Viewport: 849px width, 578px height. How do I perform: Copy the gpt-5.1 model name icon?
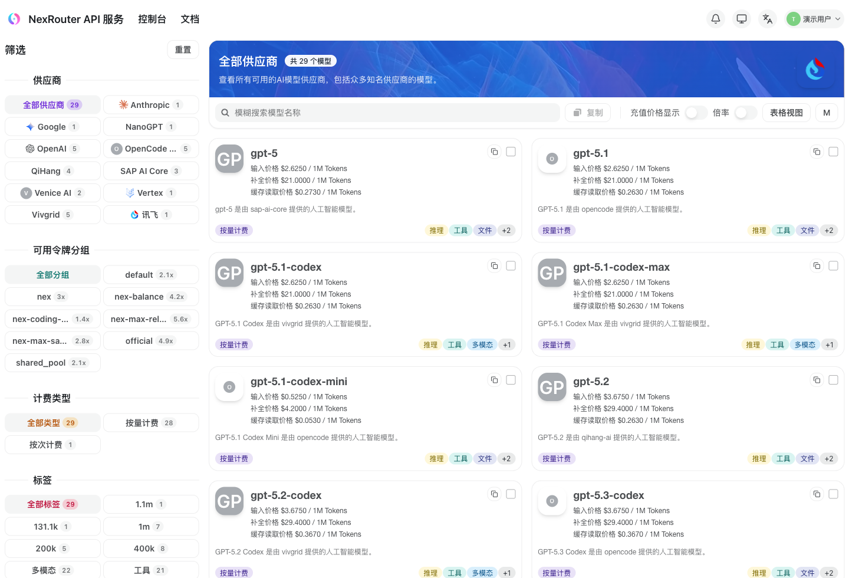tap(817, 152)
